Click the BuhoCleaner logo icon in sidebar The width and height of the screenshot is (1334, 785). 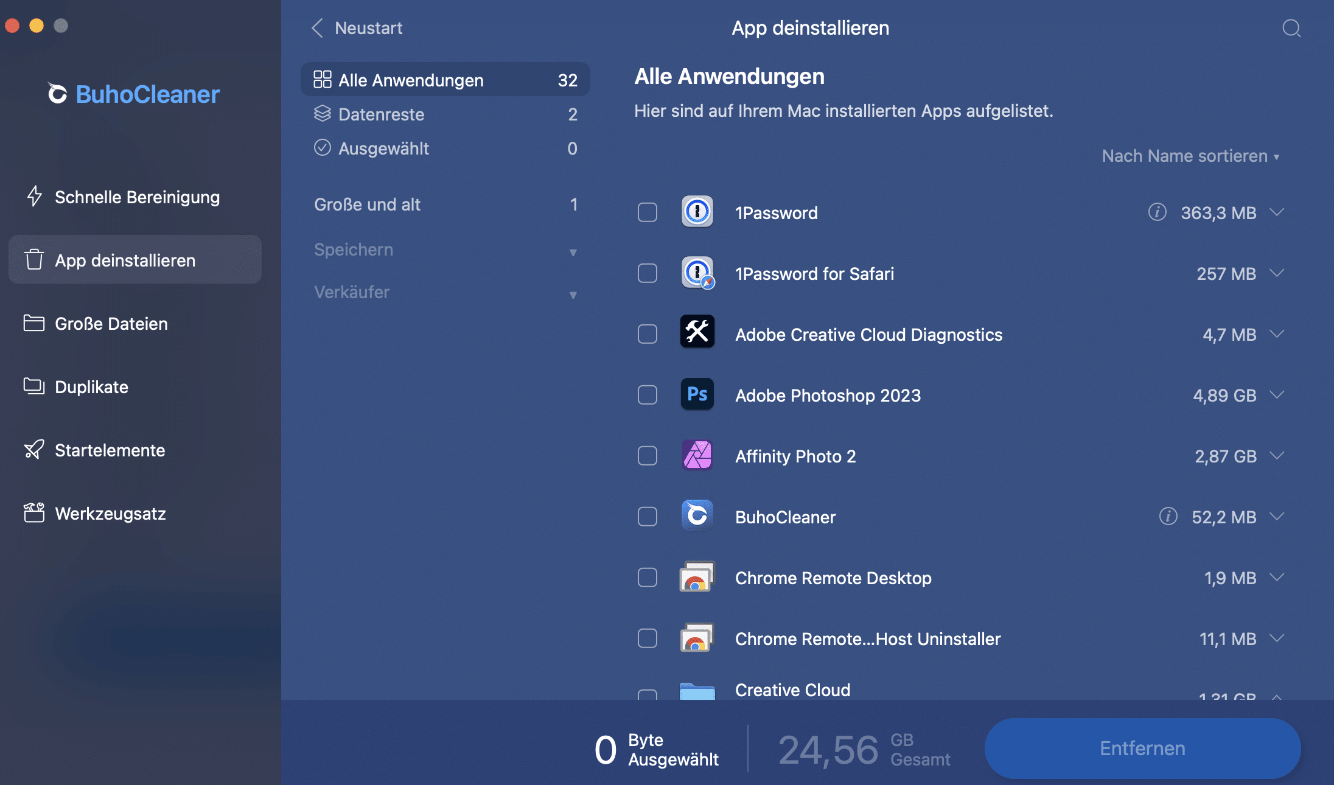[57, 94]
